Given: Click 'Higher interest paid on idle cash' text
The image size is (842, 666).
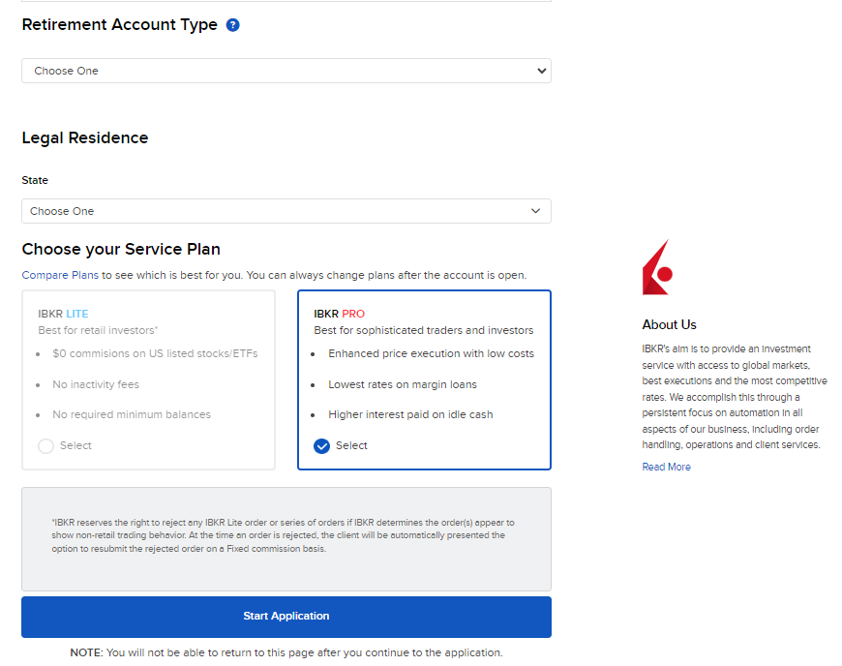Looking at the screenshot, I should click(x=410, y=414).
